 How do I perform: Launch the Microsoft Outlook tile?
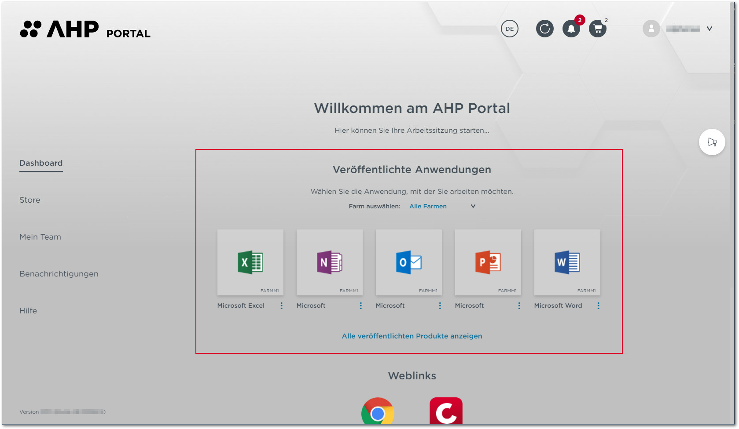point(409,262)
